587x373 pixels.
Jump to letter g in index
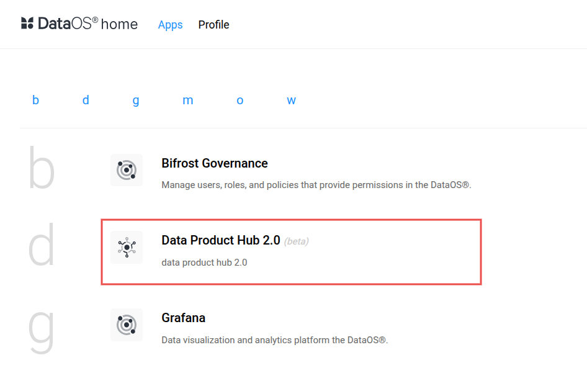click(136, 101)
